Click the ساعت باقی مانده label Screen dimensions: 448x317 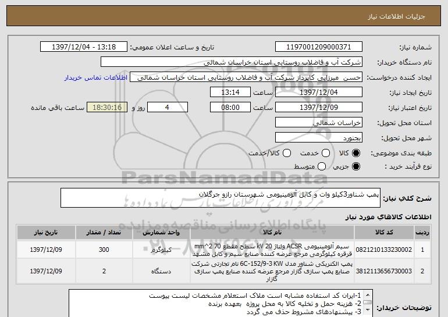pos(58,108)
